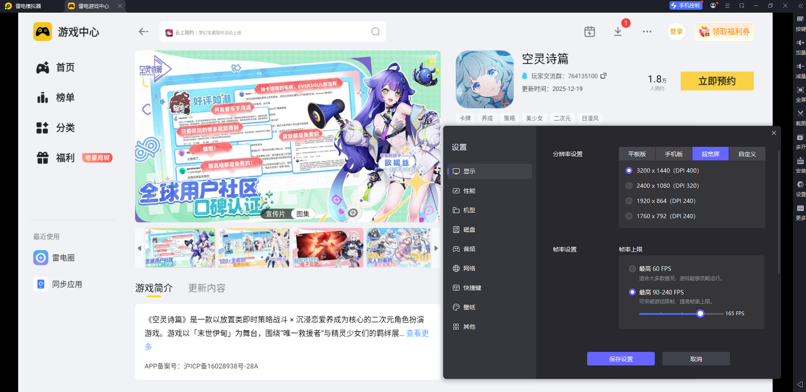Open 音频 audio settings section
The image size is (806, 392).
click(490, 249)
